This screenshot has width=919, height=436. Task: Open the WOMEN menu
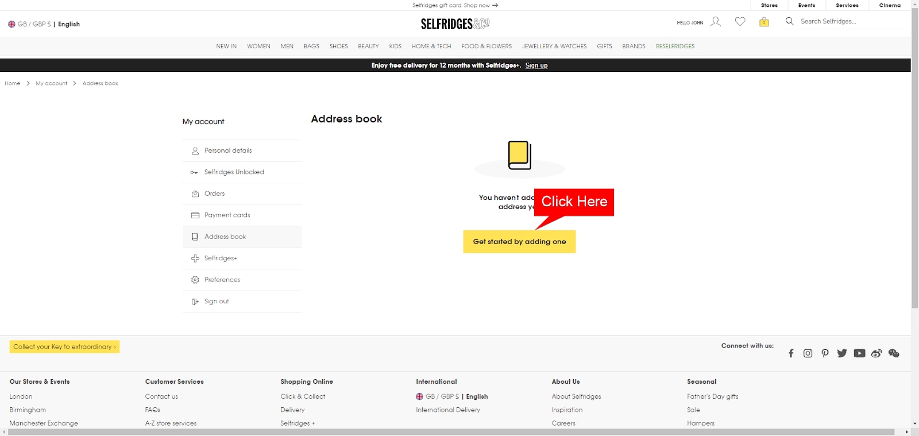(258, 47)
